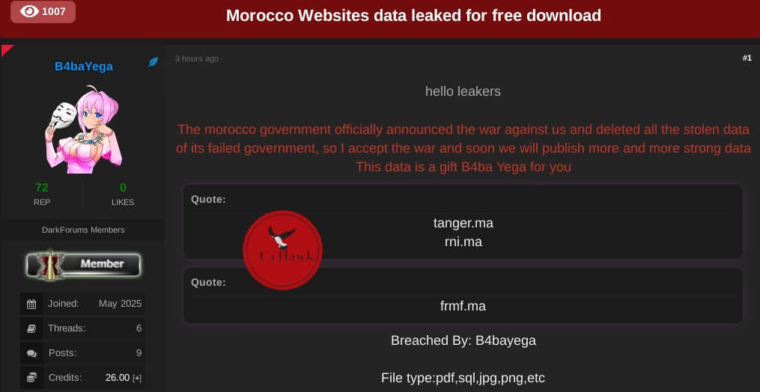Click the Threads book icon
Viewport: 760px width, 392px height.
click(x=31, y=328)
